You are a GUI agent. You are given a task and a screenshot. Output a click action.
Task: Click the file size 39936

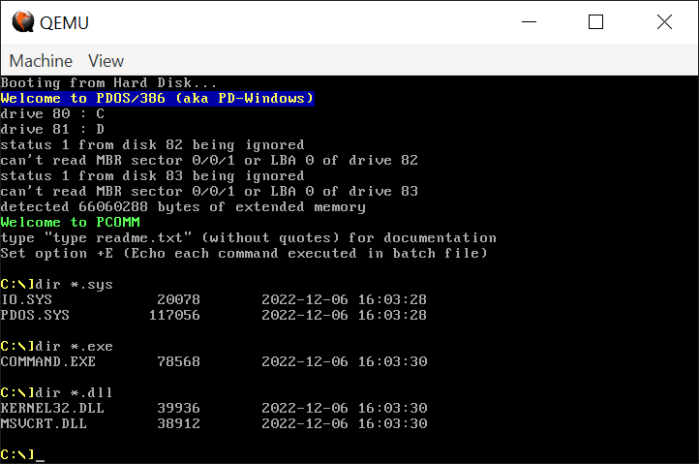(x=178, y=408)
